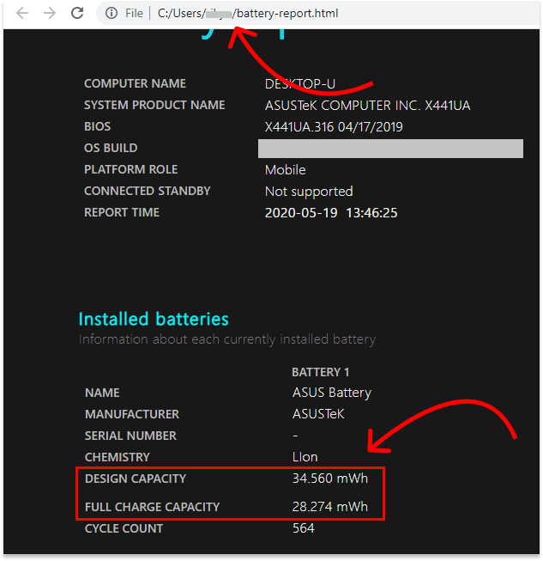Reload the battery report page
543x561 pixels.
(x=77, y=13)
